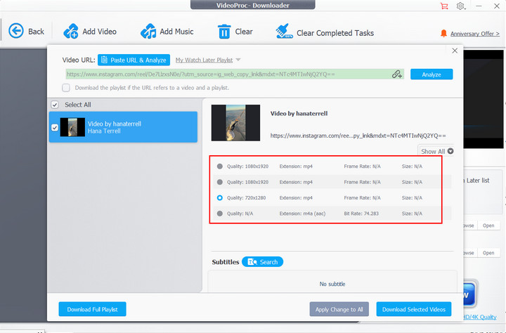Click the My Watch Later Playlist link text
Screen dimensions: 506x333
[204, 60]
